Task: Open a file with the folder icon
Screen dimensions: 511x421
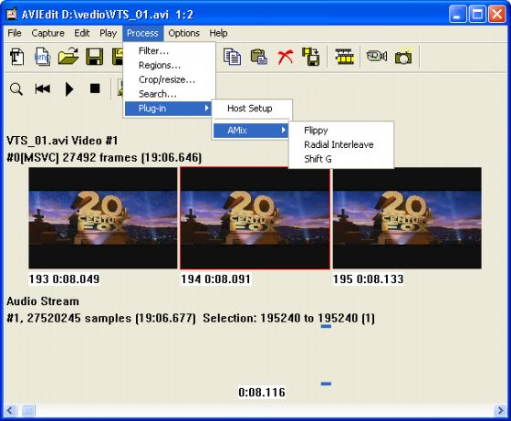Action: [68, 57]
